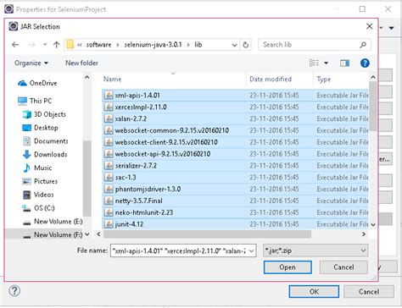
Task: Open the Organize menu
Action: point(31,63)
